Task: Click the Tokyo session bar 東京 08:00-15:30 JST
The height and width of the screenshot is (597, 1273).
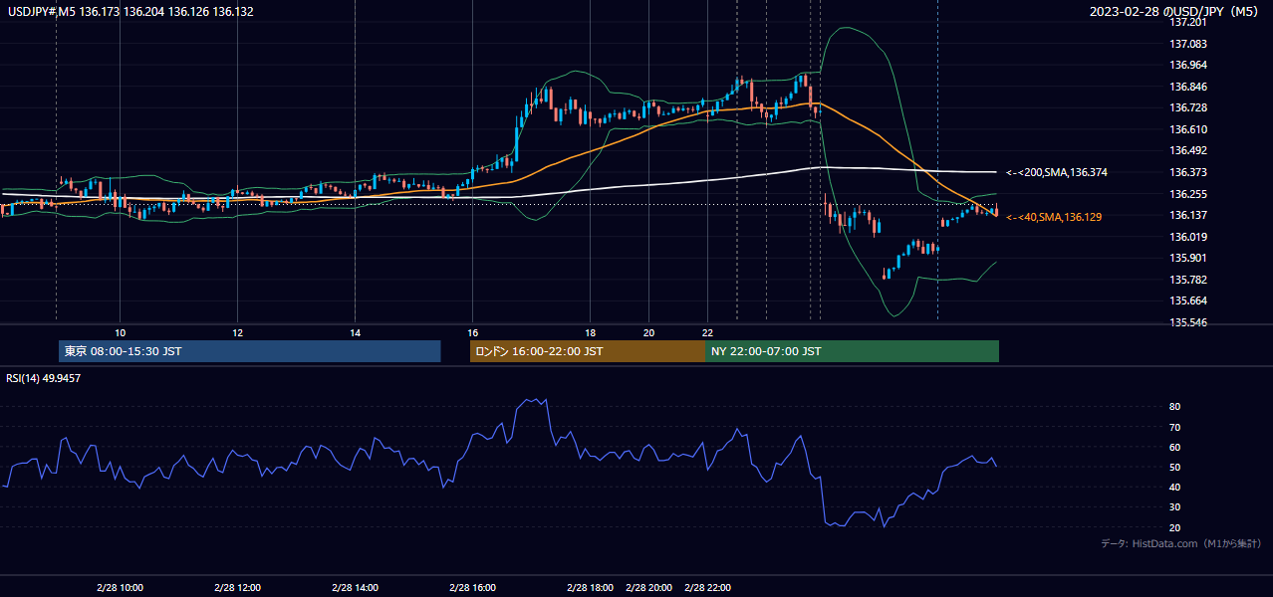Action: [249, 351]
